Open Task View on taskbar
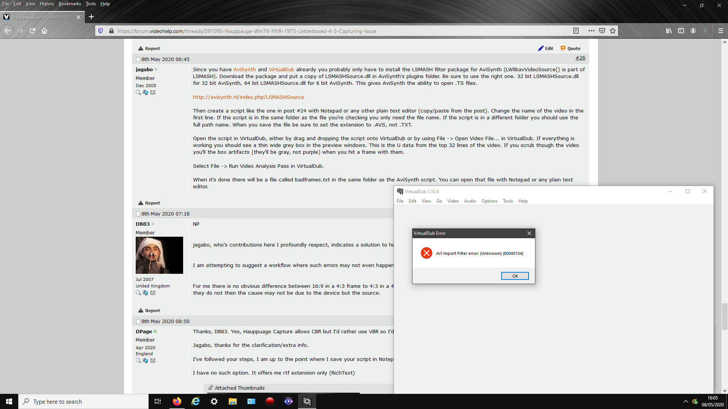728x409 pixels. 158,401
